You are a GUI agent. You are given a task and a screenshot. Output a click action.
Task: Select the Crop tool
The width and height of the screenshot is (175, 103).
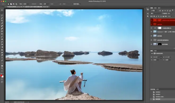2,21
